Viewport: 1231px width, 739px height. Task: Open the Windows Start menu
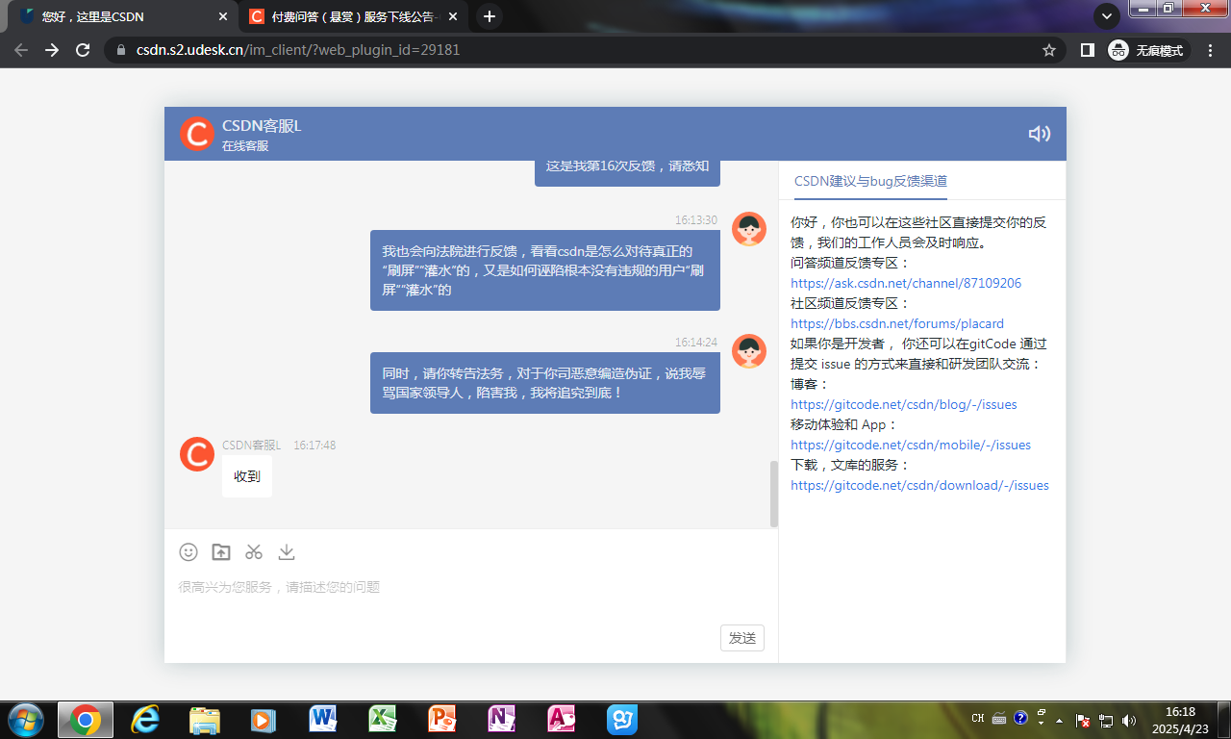point(26,720)
